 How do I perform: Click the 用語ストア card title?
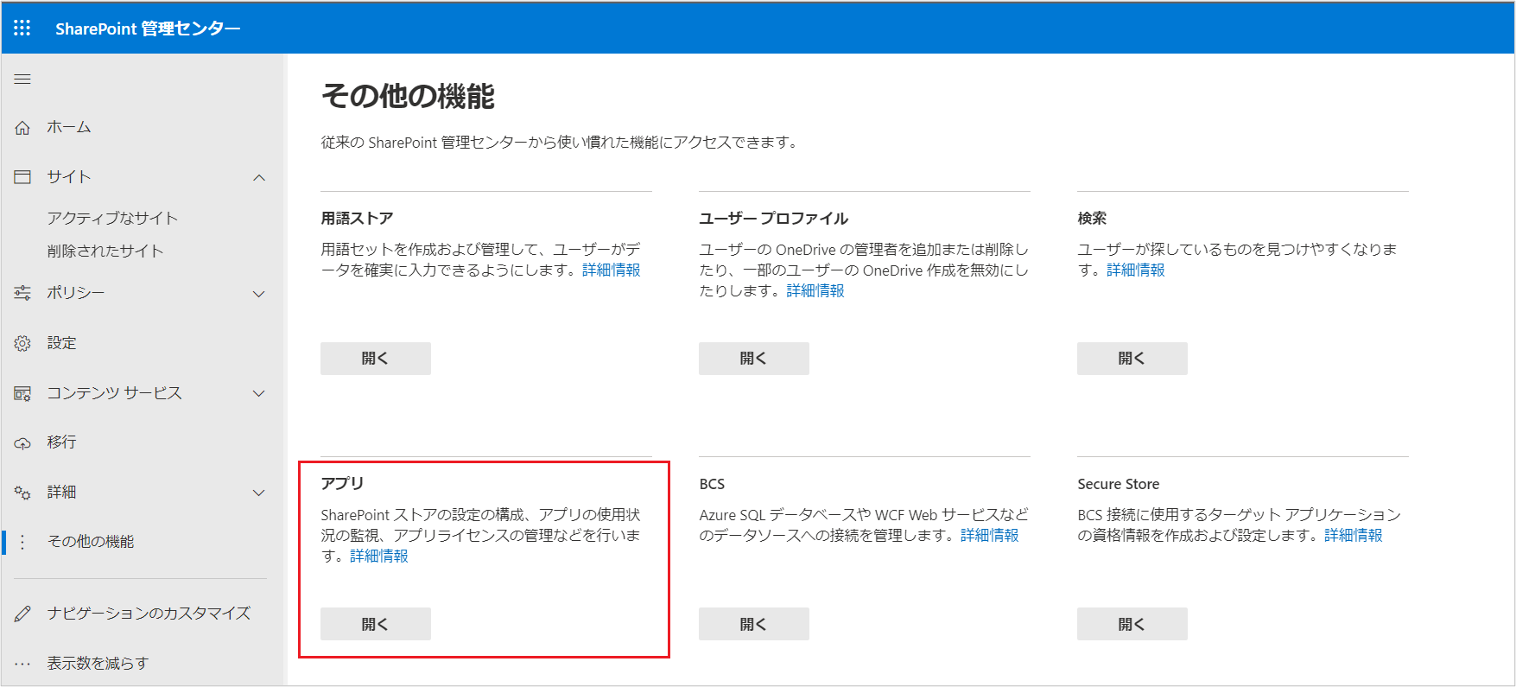tap(357, 219)
